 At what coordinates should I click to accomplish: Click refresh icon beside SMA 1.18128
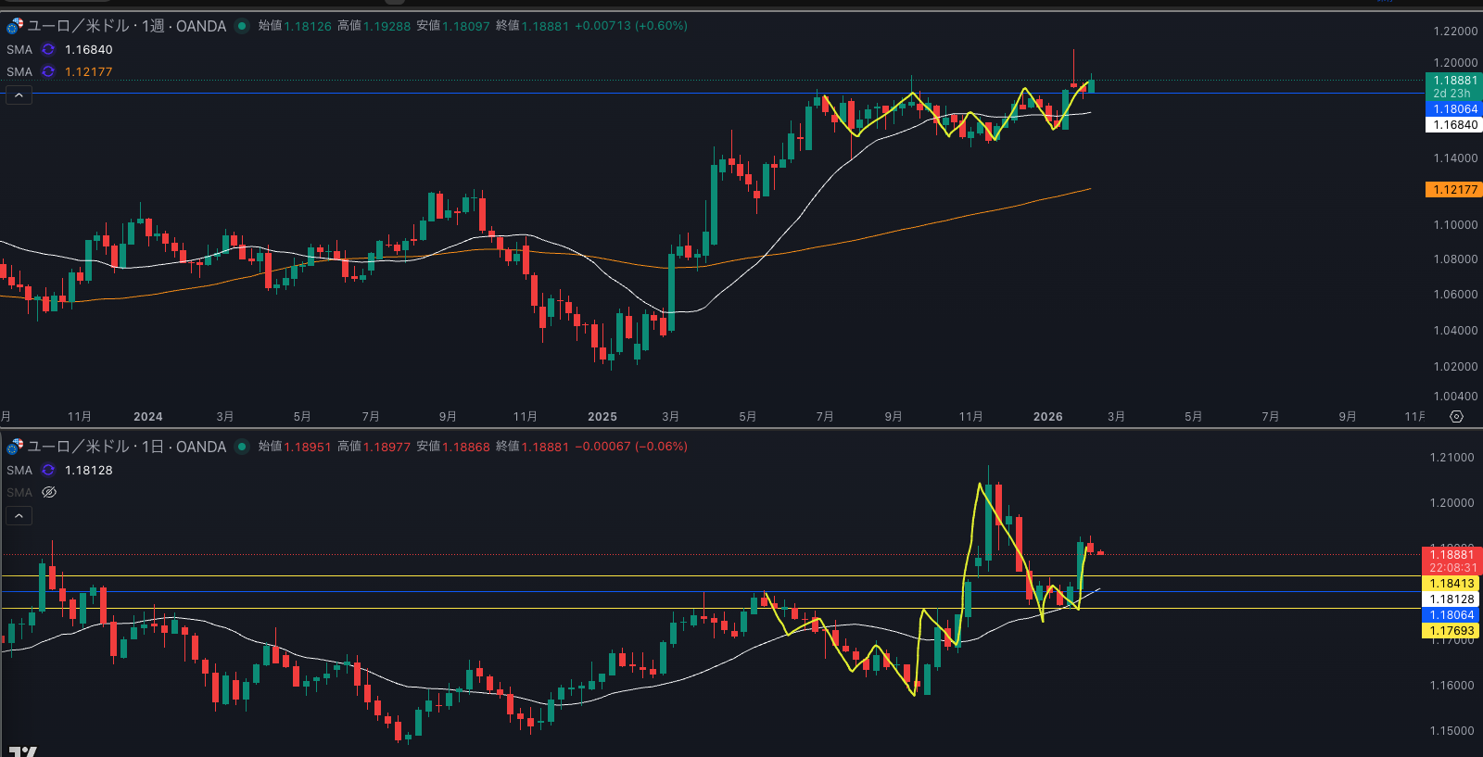pos(48,471)
